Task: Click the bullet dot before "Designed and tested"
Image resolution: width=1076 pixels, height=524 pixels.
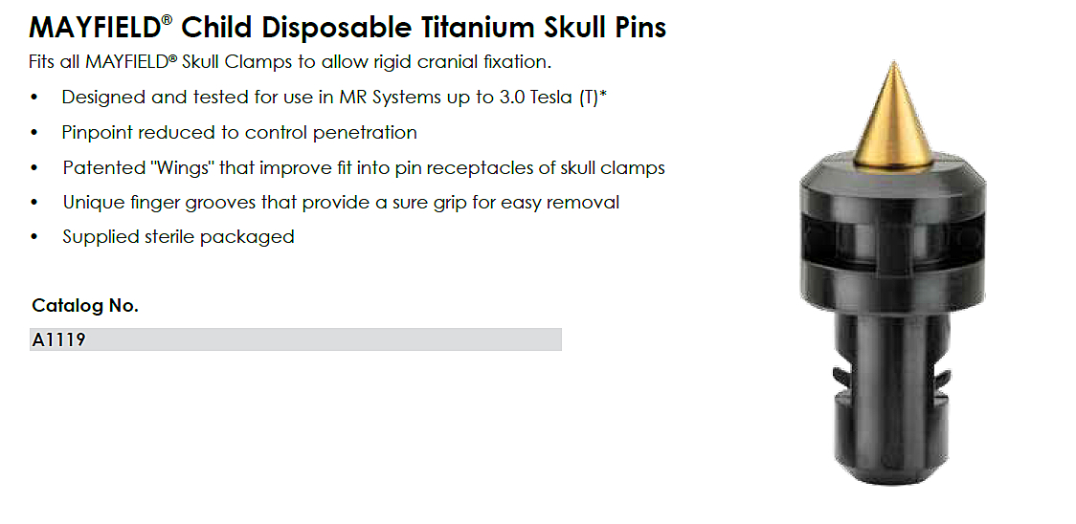Action: 35,98
